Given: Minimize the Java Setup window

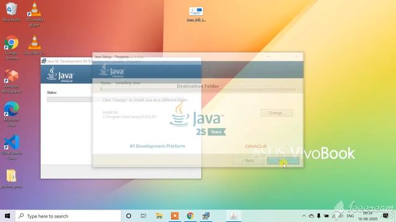Looking at the screenshot, I should click(x=269, y=57).
